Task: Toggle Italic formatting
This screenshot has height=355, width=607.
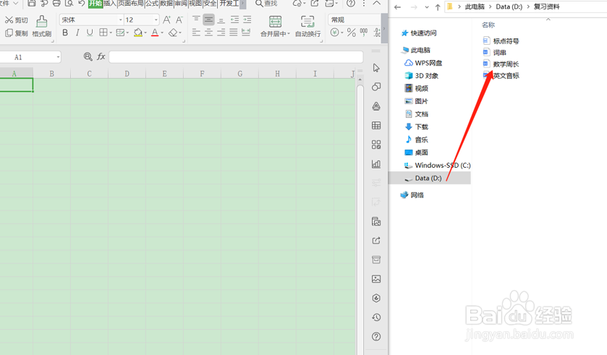Action: pyautogui.click(x=77, y=33)
